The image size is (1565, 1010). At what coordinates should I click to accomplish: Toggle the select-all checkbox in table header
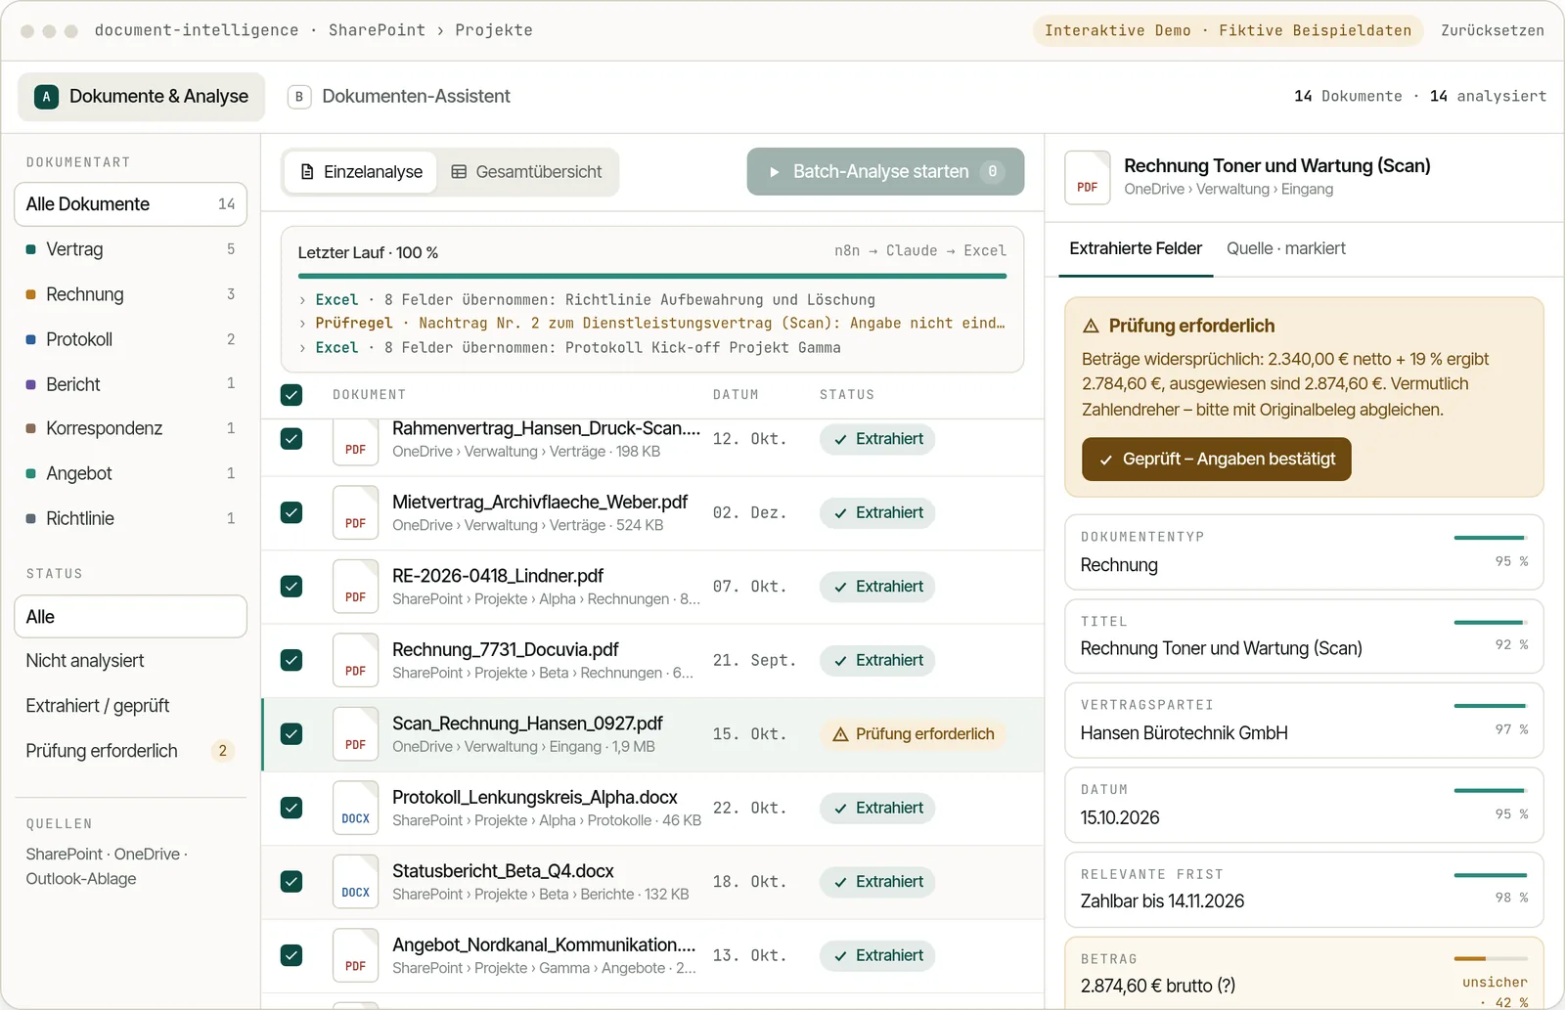pos(291,395)
